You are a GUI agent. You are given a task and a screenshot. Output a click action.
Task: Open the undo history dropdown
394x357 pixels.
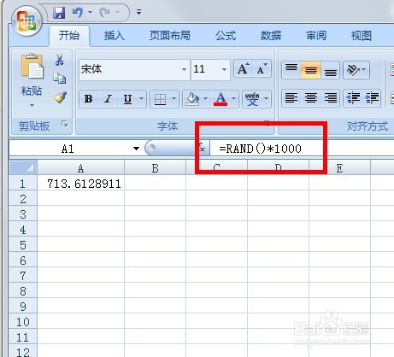(x=90, y=13)
